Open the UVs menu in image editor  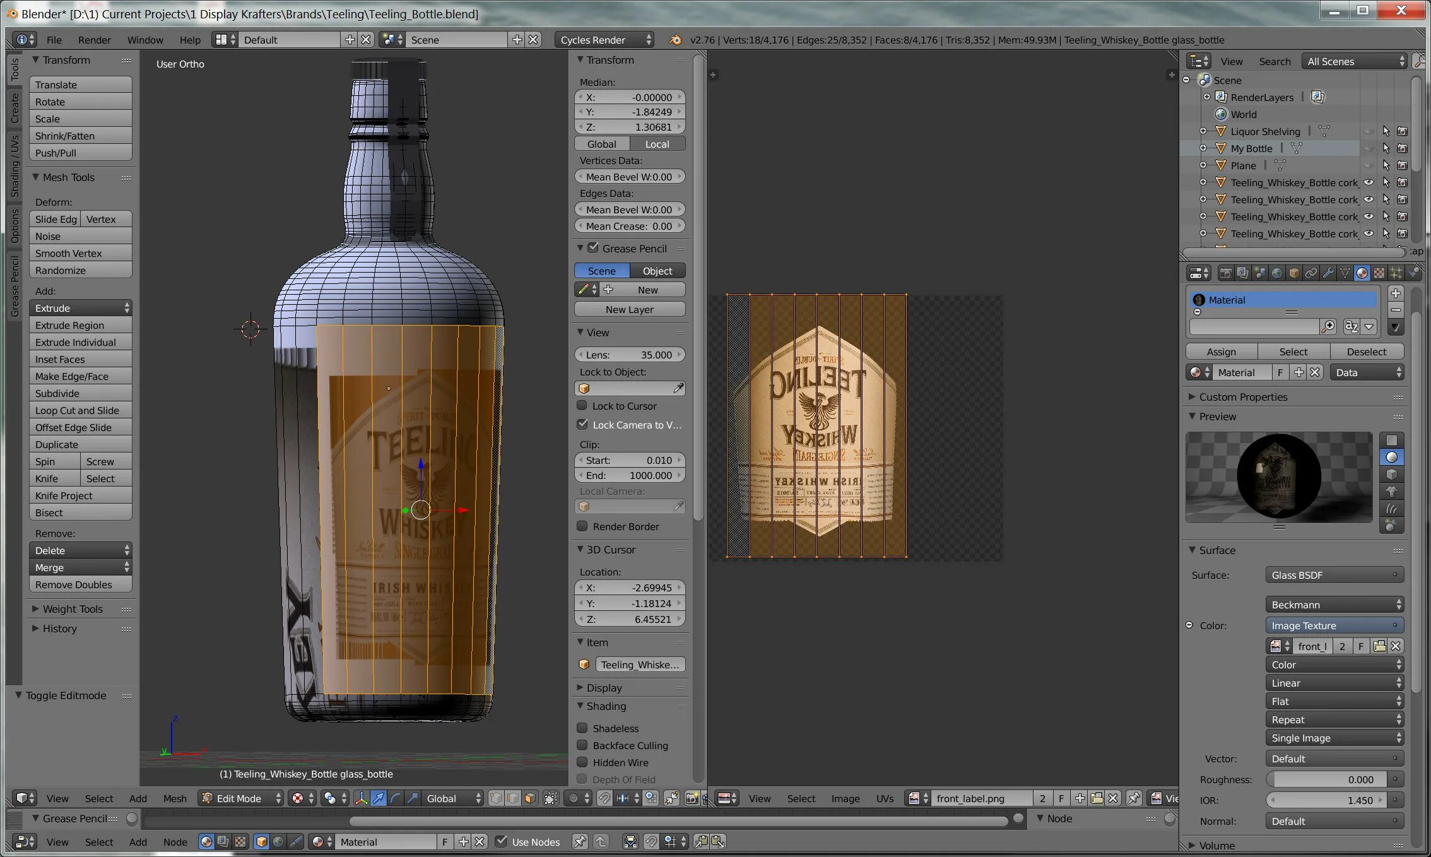(884, 798)
